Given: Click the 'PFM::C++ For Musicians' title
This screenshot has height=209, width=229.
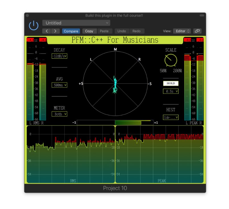Looking at the screenshot, I should 115,40.
